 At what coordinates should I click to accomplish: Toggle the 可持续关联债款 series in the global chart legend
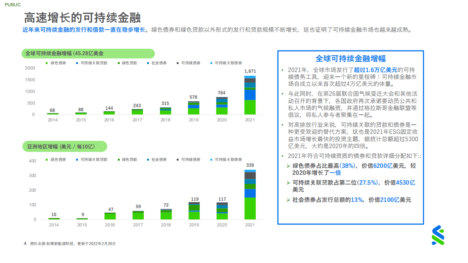pyautogui.click(x=76, y=63)
